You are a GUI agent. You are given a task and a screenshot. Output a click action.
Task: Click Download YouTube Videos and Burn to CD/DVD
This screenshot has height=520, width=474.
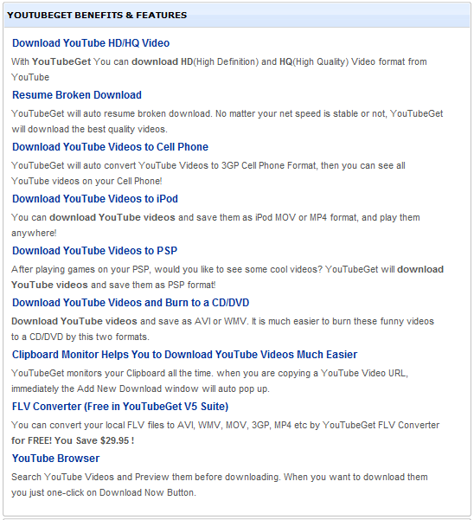131,303
